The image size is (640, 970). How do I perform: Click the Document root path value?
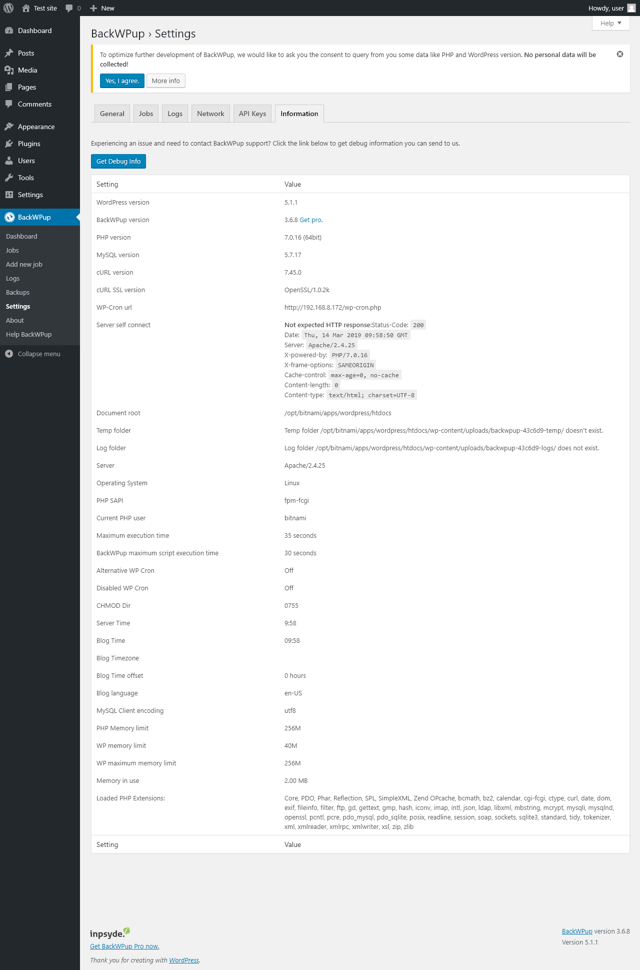coord(338,413)
